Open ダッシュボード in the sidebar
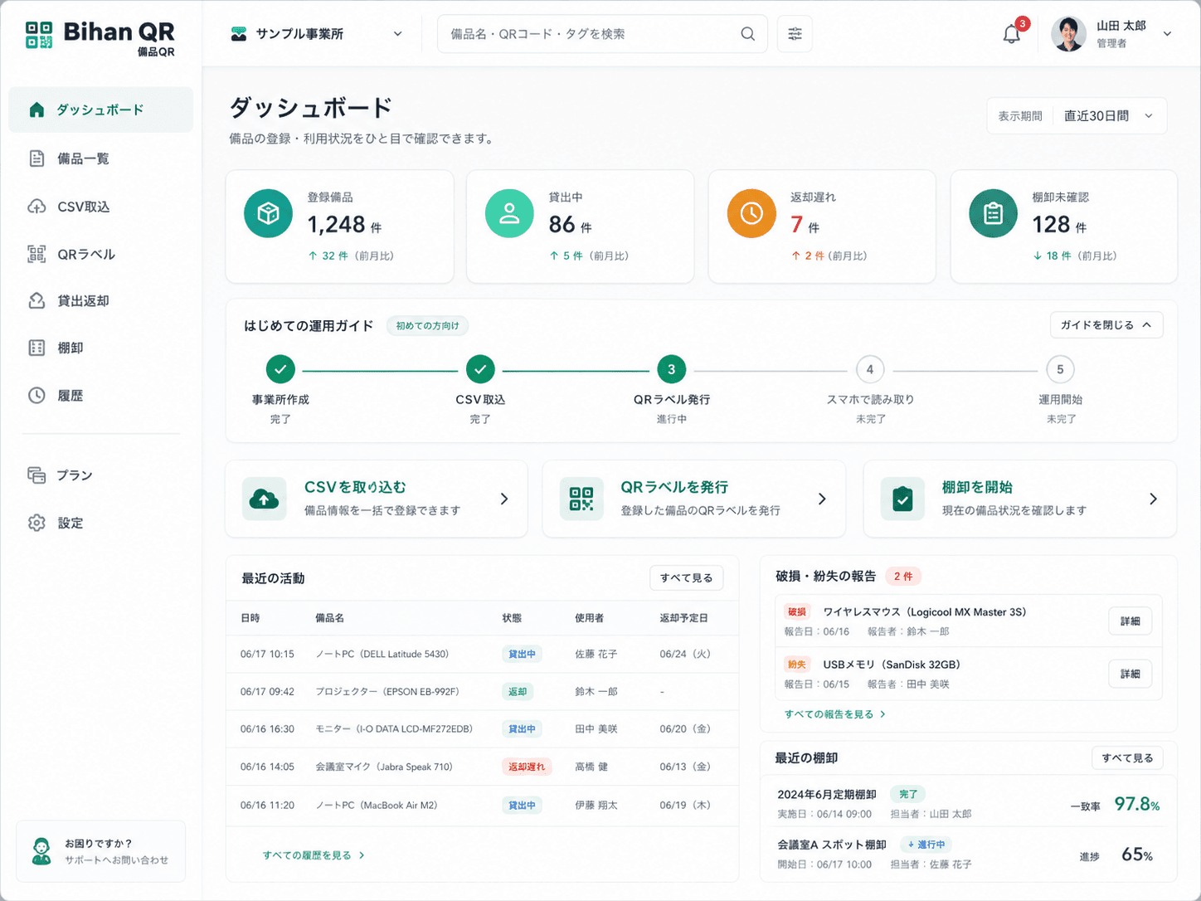 (100, 110)
